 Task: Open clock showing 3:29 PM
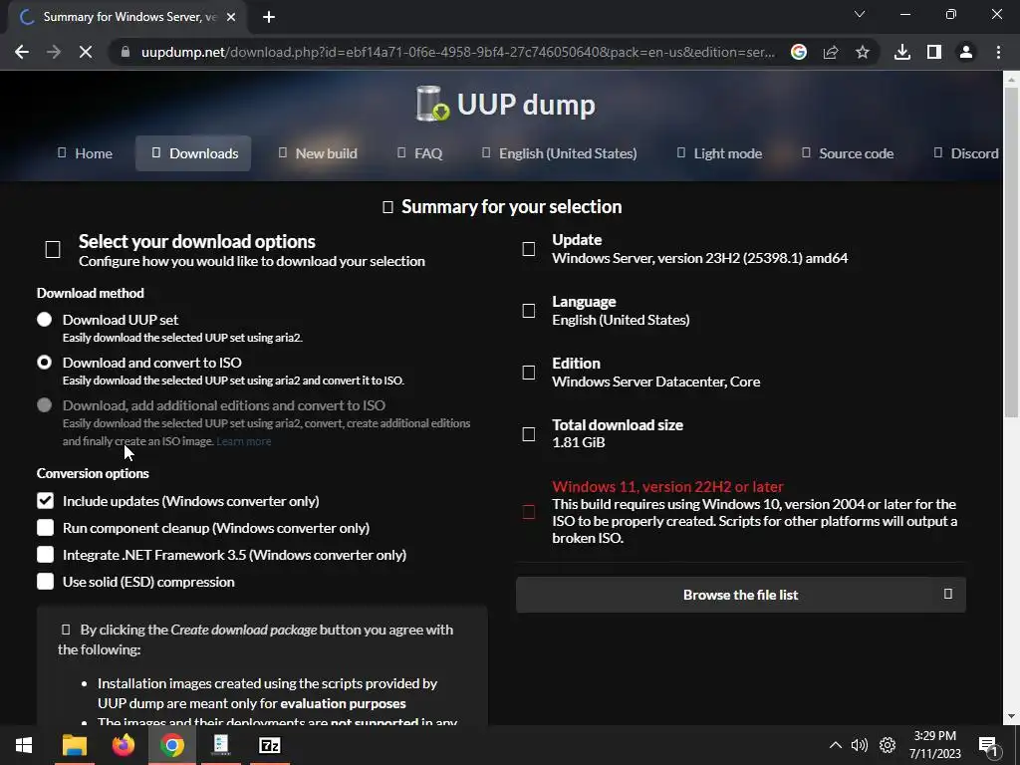point(934,745)
